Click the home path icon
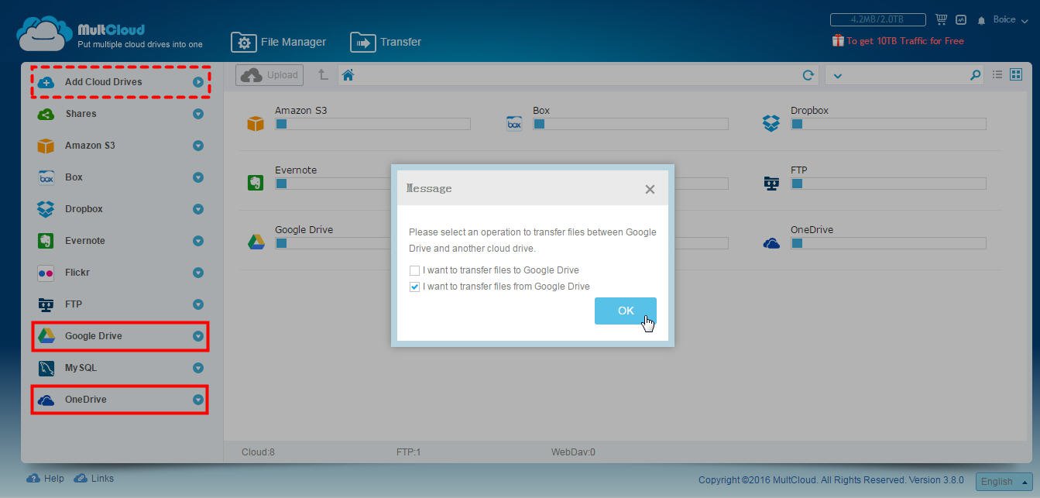 (348, 75)
